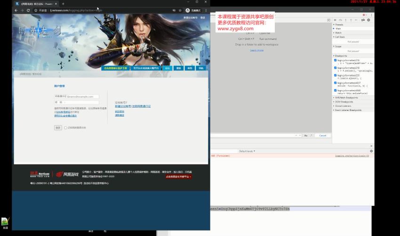This screenshot has width=400, height=236.
Task: Expand XHR/fetch Breakpoints section
Action: (353, 98)
